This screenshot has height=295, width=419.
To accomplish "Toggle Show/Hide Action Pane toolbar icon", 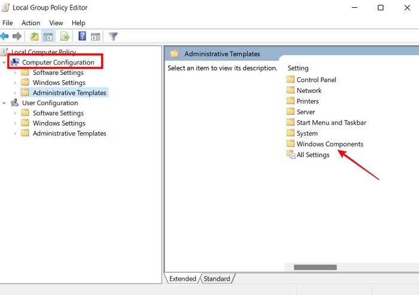I will [95, 37].
